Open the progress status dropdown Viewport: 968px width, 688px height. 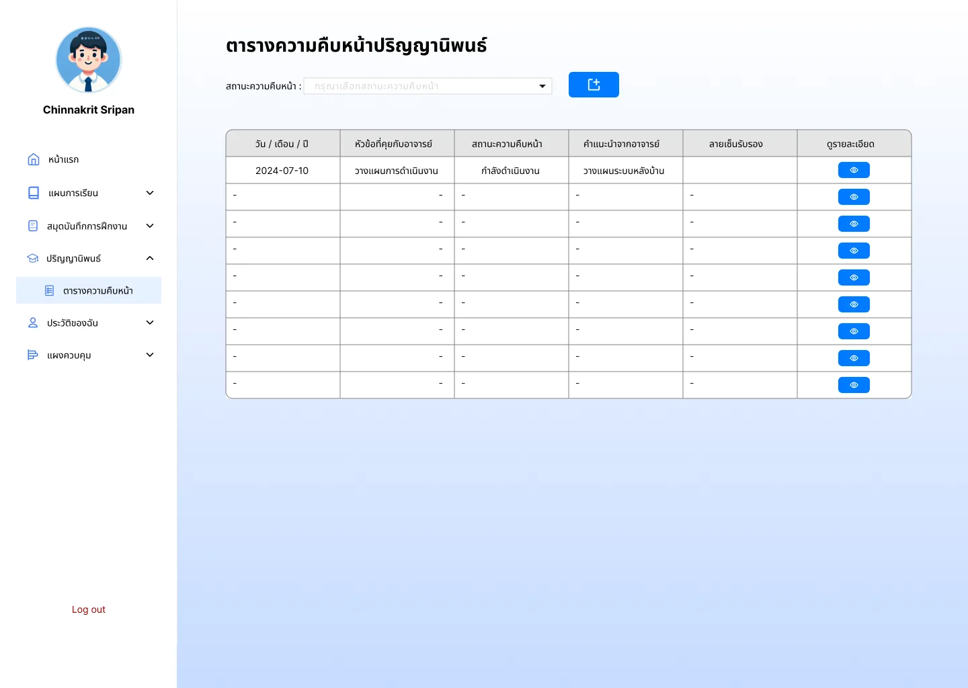coord(428,86)
